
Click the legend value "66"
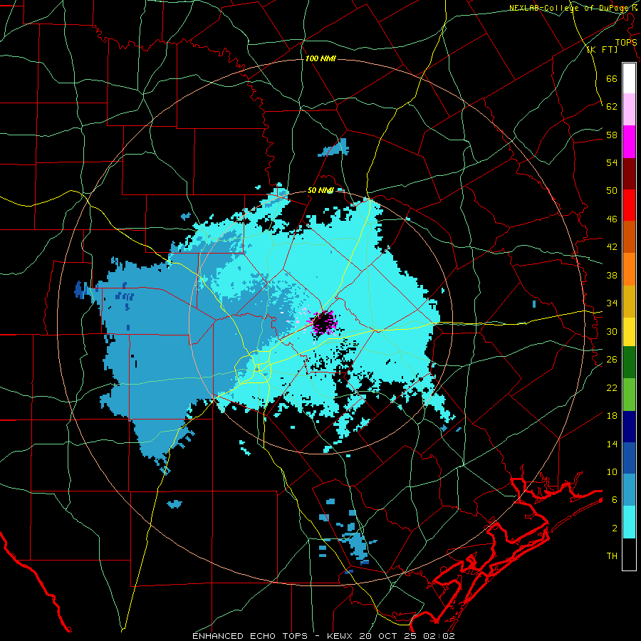pyautogui.click(x=612, y=78)
